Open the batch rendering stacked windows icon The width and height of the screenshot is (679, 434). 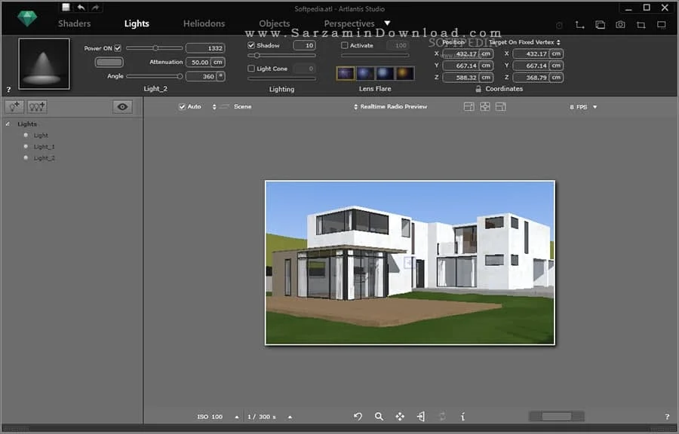(x=601, y=25)
